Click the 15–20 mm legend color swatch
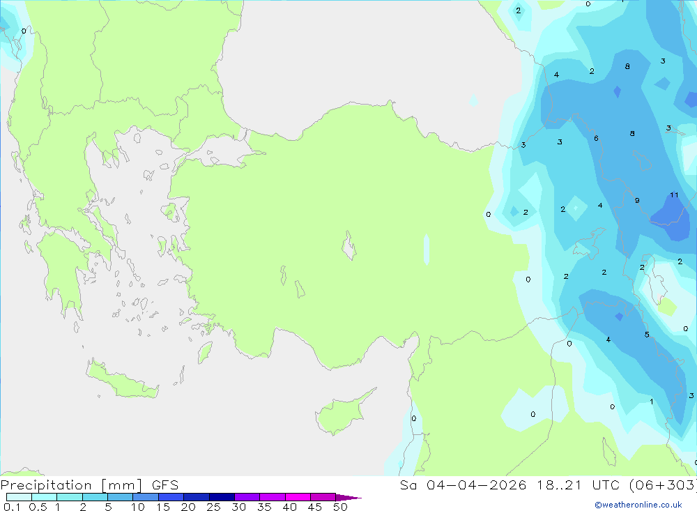This screenshot has height=511, width=697. point(171,497)
